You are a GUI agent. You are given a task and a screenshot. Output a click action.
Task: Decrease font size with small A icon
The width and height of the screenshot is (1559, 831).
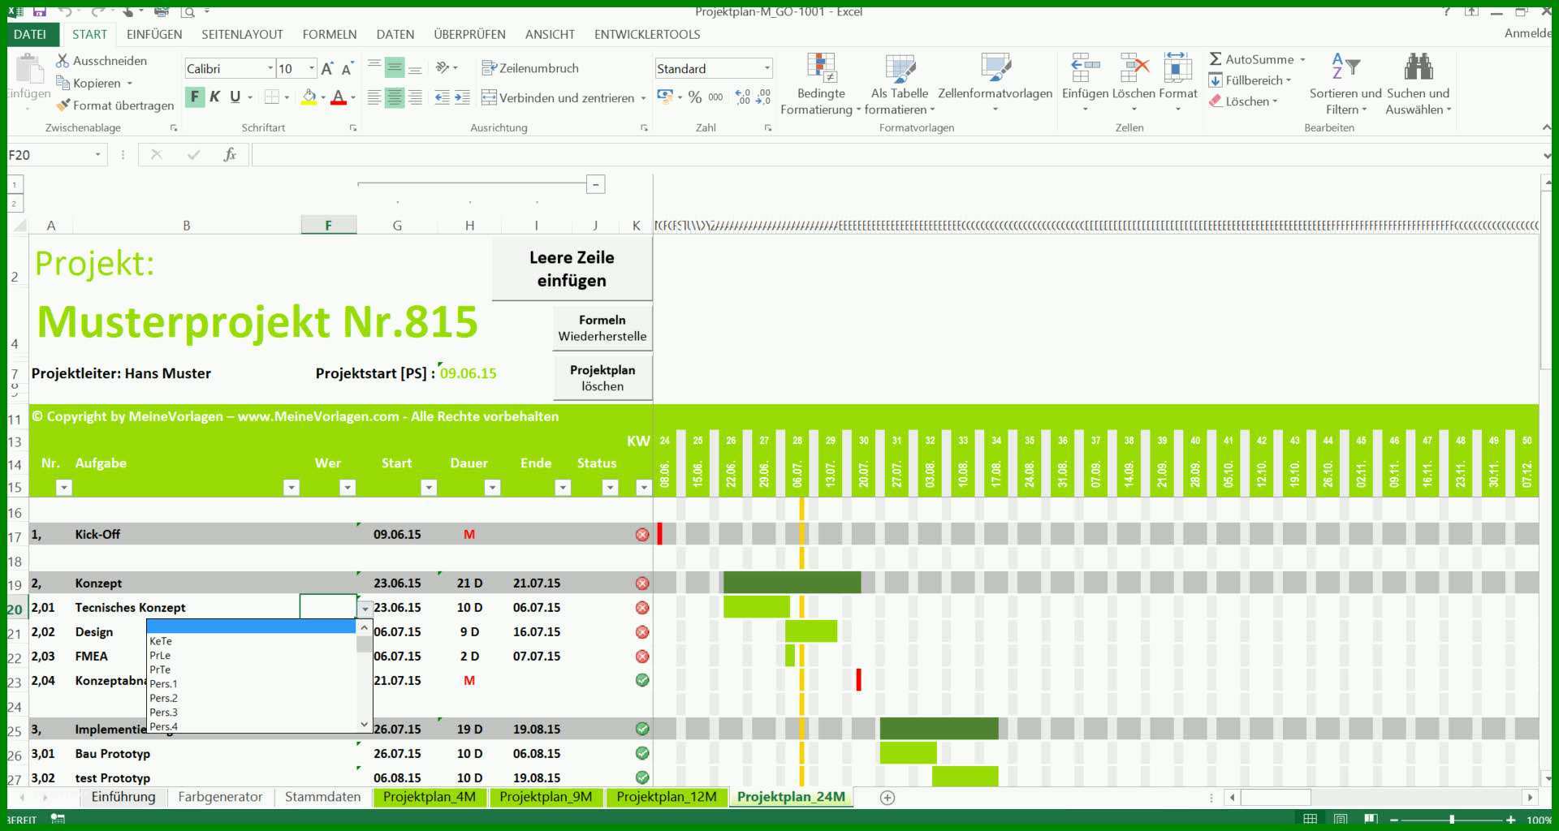pyautogui.click(x=348, y=69)
